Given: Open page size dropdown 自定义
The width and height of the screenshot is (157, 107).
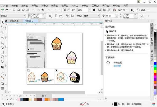Looking at the screenshot, I should [13, 16].
